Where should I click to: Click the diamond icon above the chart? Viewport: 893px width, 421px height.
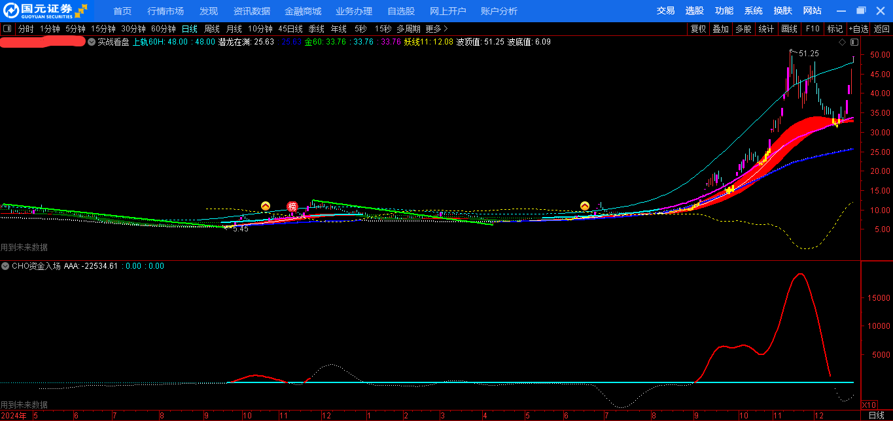842,42
